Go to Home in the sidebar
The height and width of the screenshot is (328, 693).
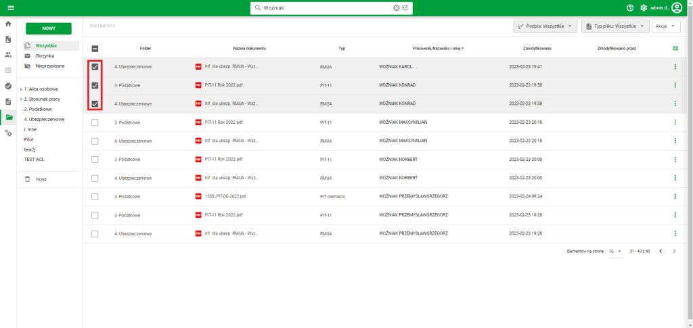point(8,24)
